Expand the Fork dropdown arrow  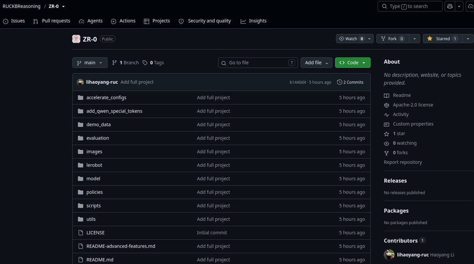click(x=414, y=39)
